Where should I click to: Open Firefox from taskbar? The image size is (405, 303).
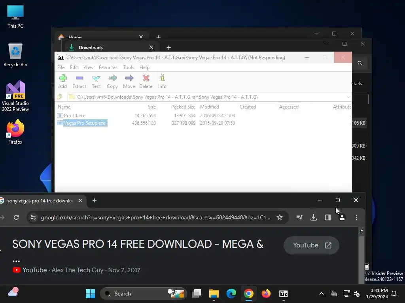(x=266, y=294)
